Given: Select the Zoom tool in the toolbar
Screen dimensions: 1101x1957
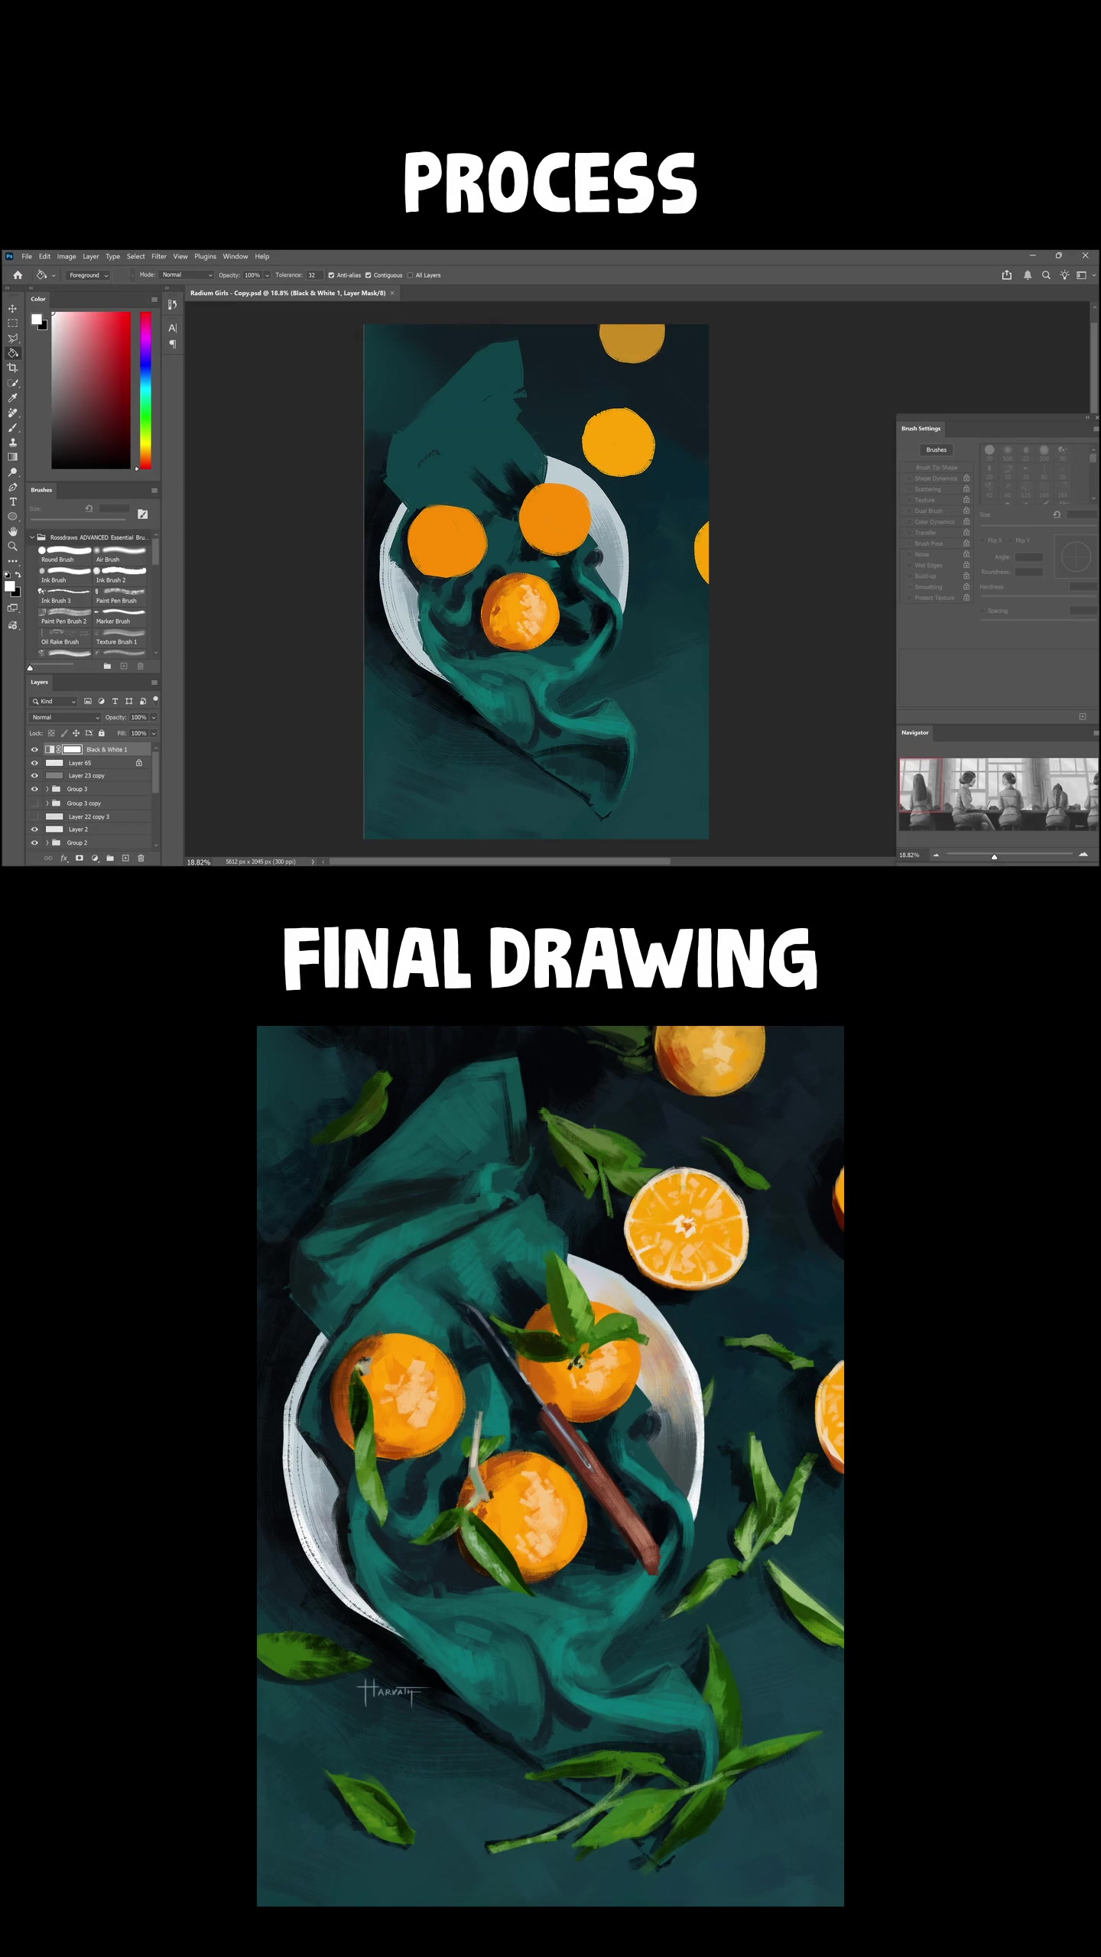Looking at the screenshot, I should tap(12, 547).
